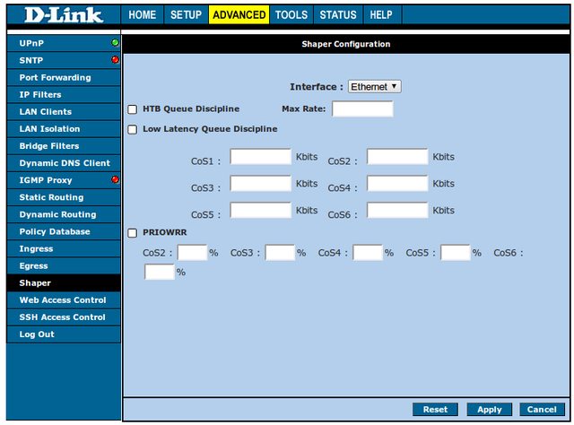Go to the HOME tab
574x425 pixels.
pyautogui.click(x=142, y=14)
